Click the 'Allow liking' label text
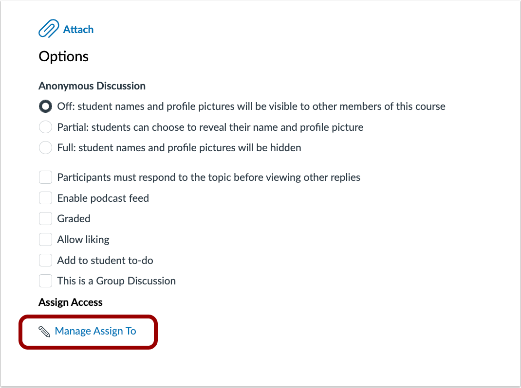Image resolution: width=521 pixels, height=388 pixels. coord(83,239)
